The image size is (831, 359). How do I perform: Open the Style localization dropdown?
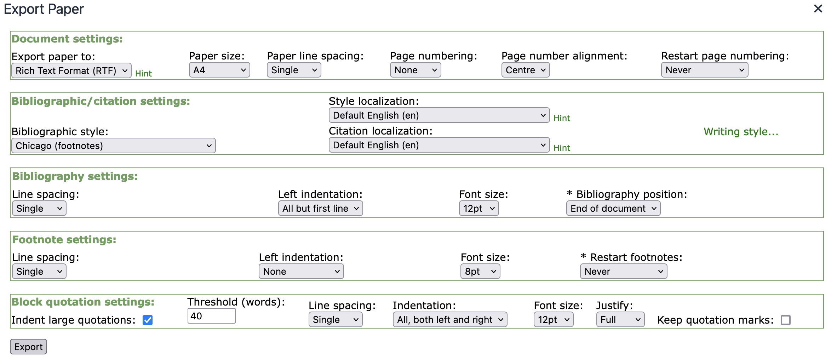pos(439,115)
